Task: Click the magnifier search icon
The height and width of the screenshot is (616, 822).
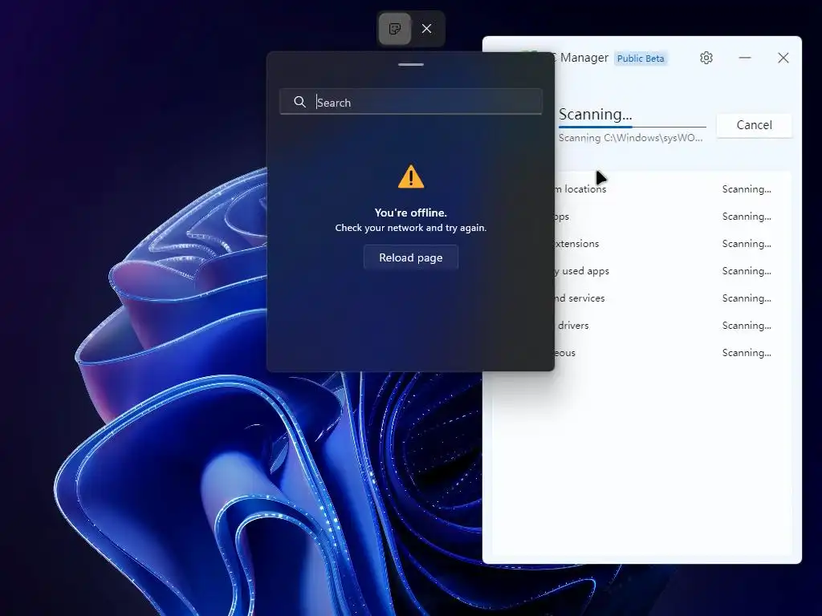Action: pos(300,102)
